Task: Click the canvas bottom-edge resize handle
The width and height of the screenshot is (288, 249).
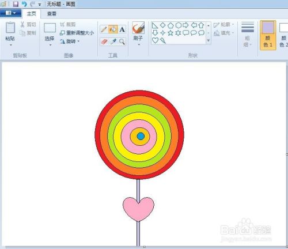Action: pyautogui.click(x=145, y=247)
